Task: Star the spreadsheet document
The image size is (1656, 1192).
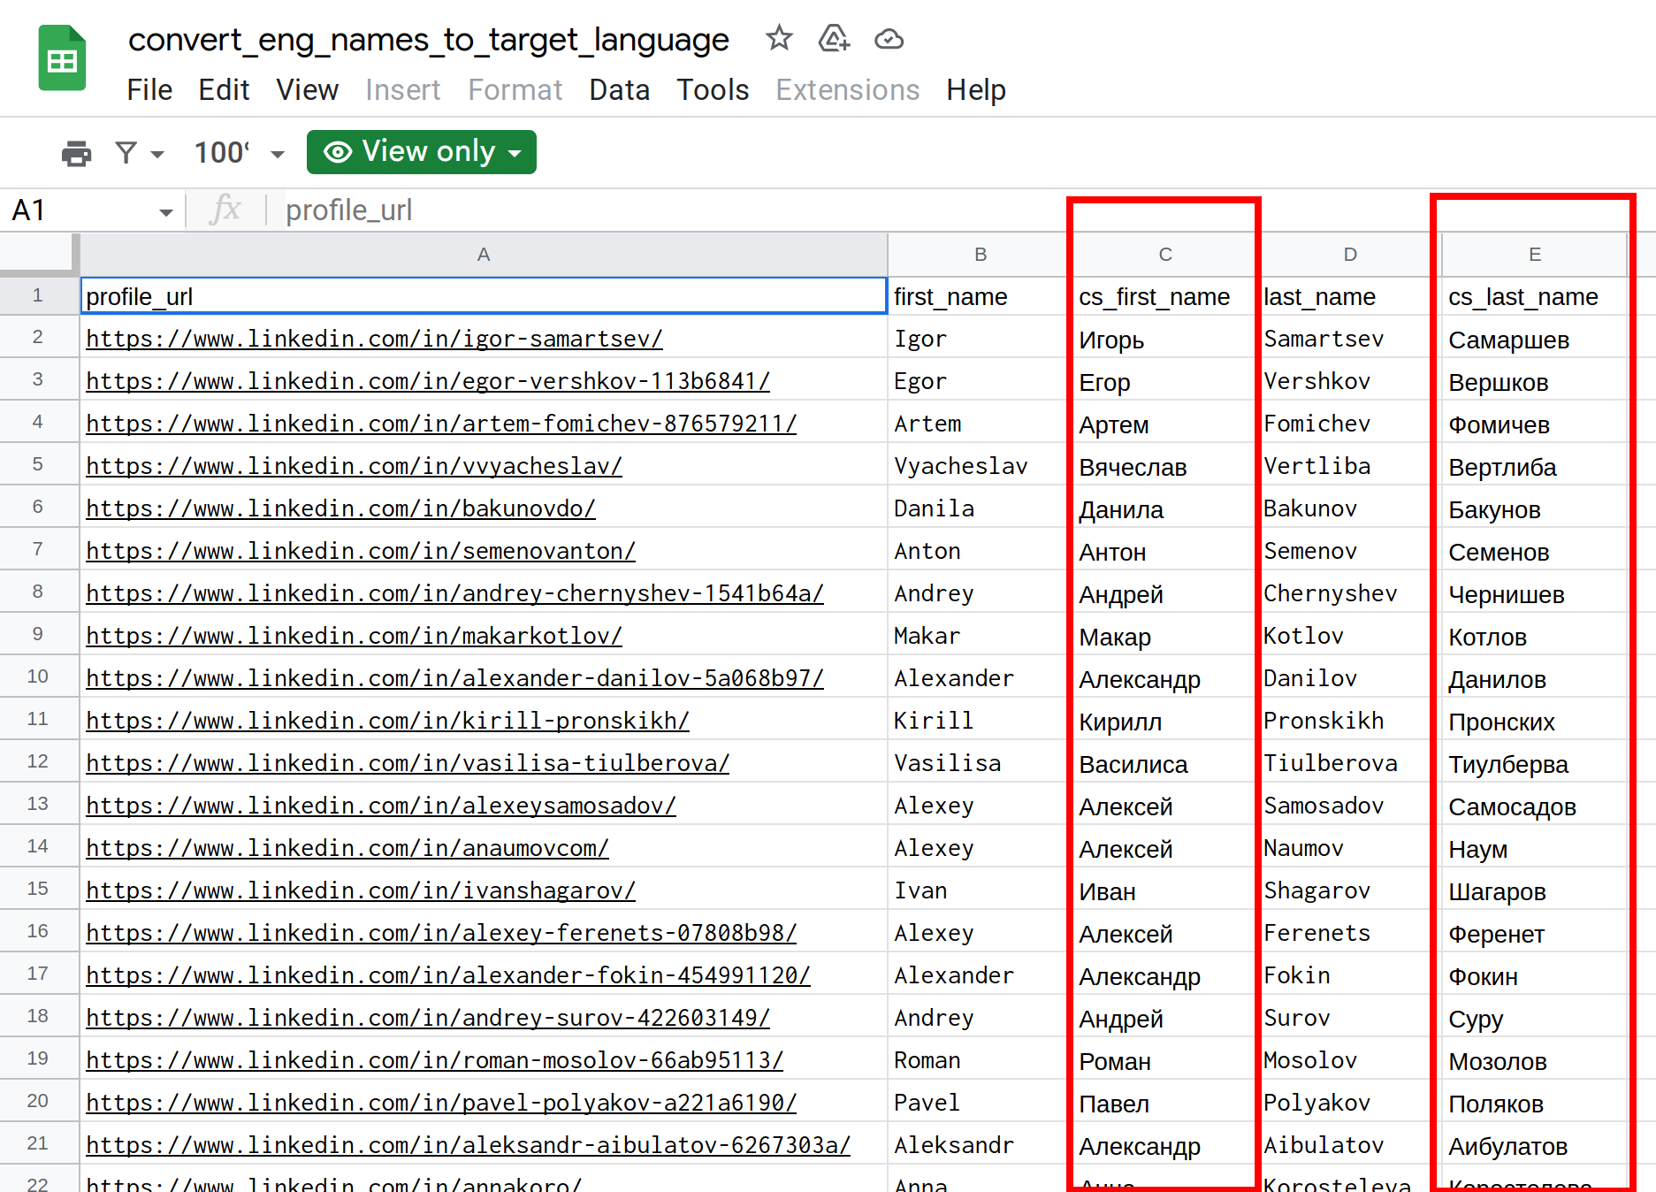Action: [779, 39]
